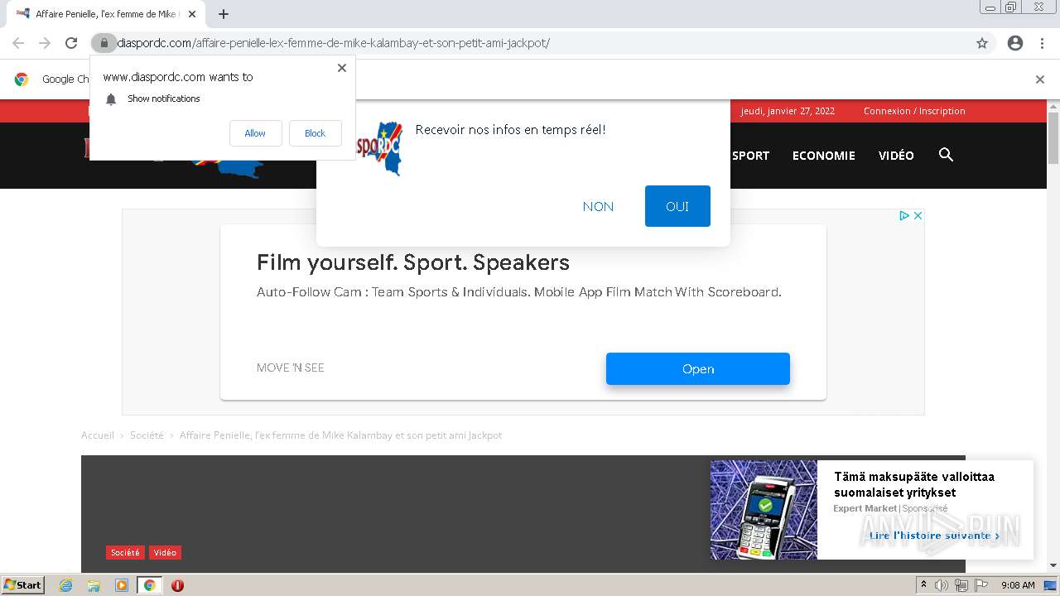Viewport: 1060px width, 596px height.
Task: Decline real-time info by clicking NON
Action: click(598, 206)
